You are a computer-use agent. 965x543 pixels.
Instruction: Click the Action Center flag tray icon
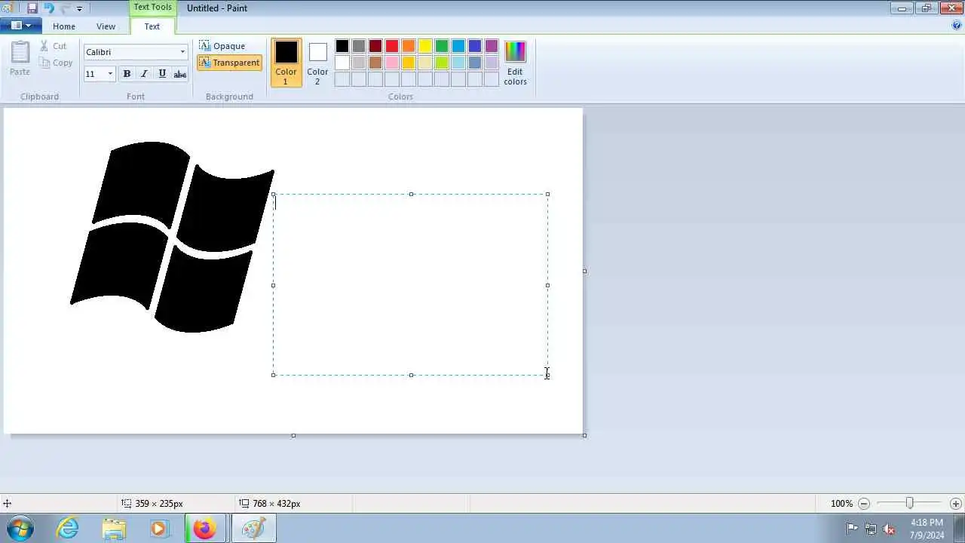pyautogui.click(x=853, y=529)
